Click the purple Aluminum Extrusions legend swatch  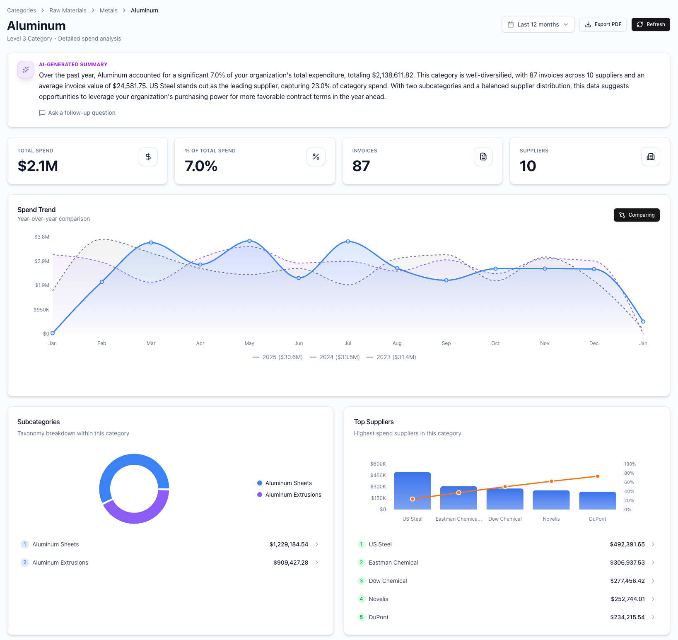click(260, 495)
